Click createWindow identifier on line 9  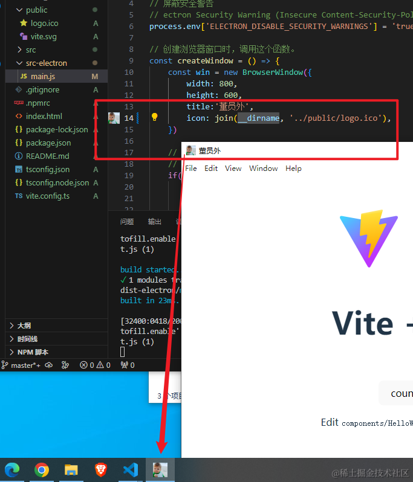[x=205, y=61]
